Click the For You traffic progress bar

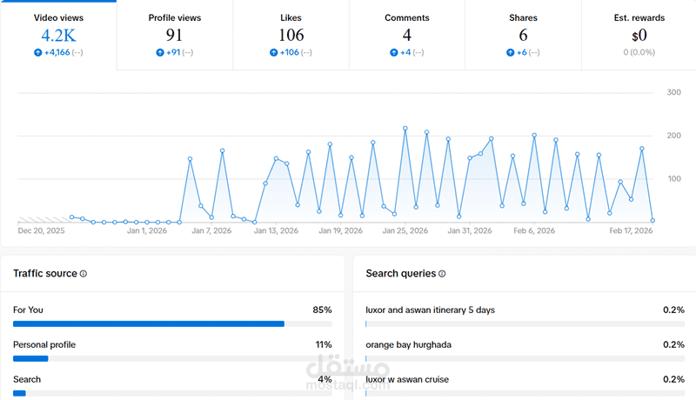(x=149, y=323)
